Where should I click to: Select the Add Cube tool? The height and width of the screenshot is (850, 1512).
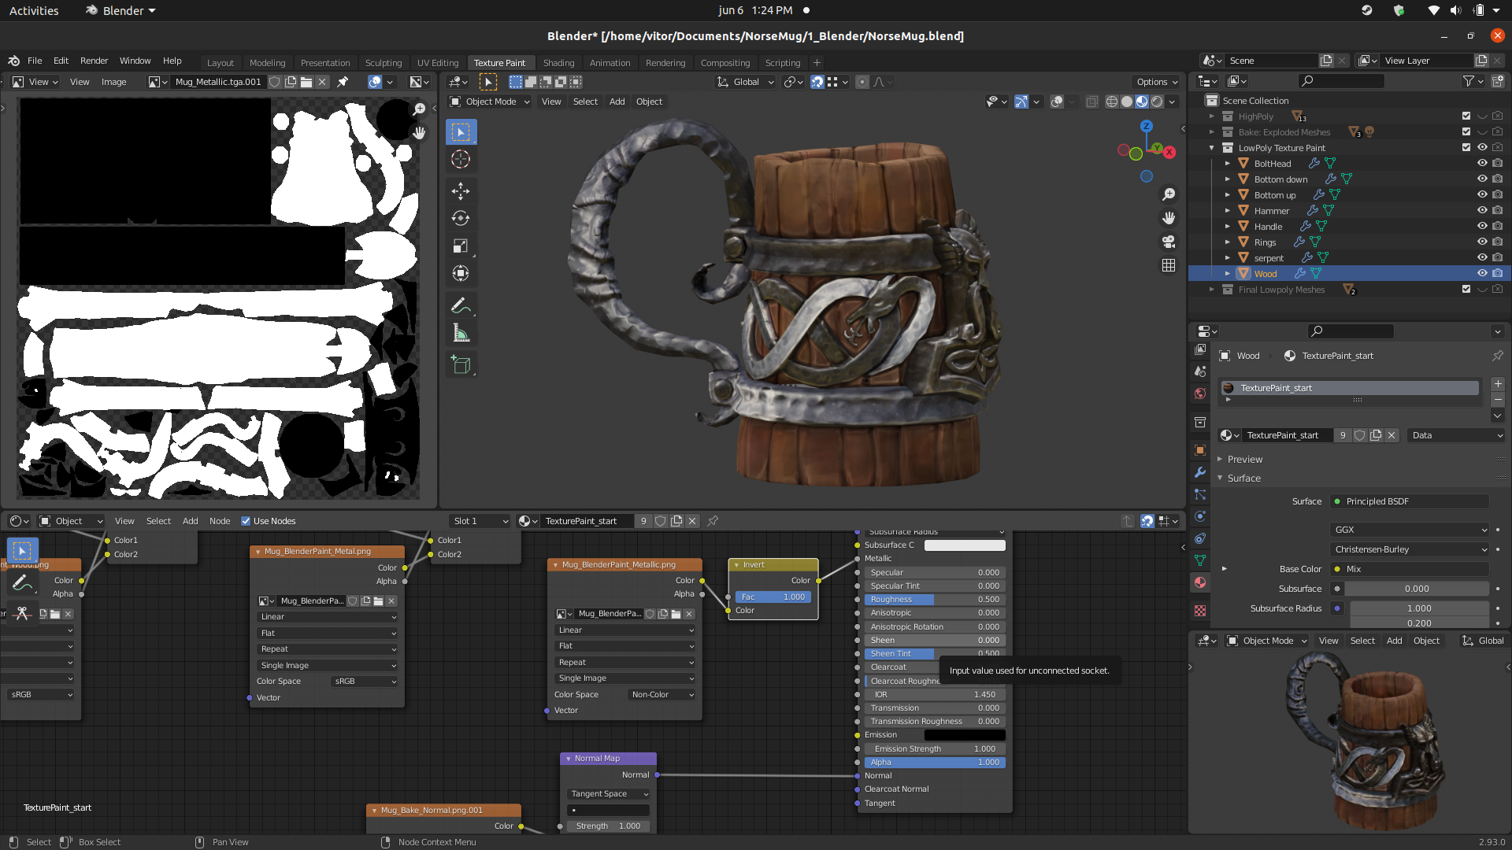461,365
